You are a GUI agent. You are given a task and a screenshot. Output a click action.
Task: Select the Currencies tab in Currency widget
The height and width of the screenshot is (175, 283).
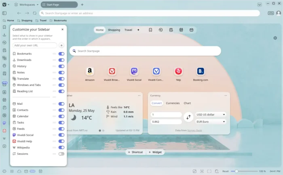173,103
